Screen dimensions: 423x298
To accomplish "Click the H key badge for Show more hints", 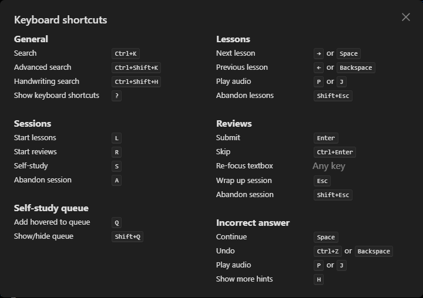I will 319,279.
